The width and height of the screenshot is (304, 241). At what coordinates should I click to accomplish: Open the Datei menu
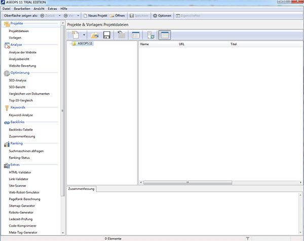click(7, 9)
